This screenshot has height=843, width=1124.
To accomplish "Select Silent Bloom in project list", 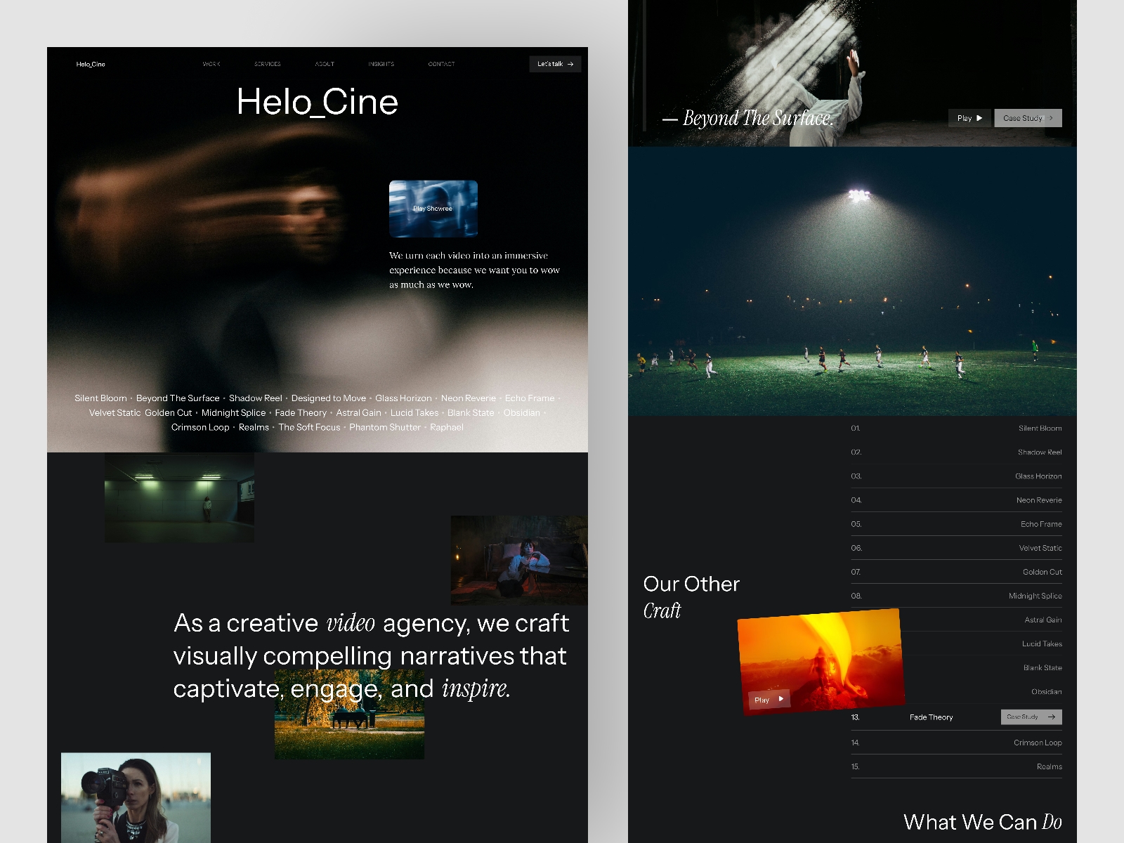I will (x=1040, y=428).
